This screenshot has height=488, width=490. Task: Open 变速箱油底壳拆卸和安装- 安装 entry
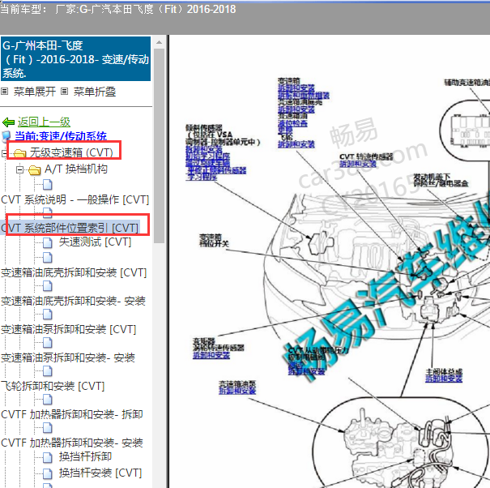coord(73,301)
